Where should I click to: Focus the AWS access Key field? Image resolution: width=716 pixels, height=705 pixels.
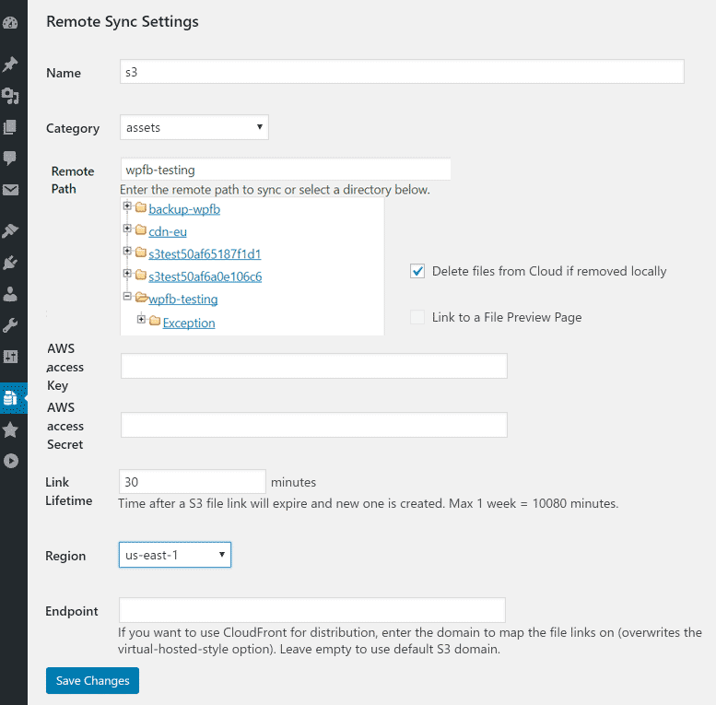click(x=313, y=366)
